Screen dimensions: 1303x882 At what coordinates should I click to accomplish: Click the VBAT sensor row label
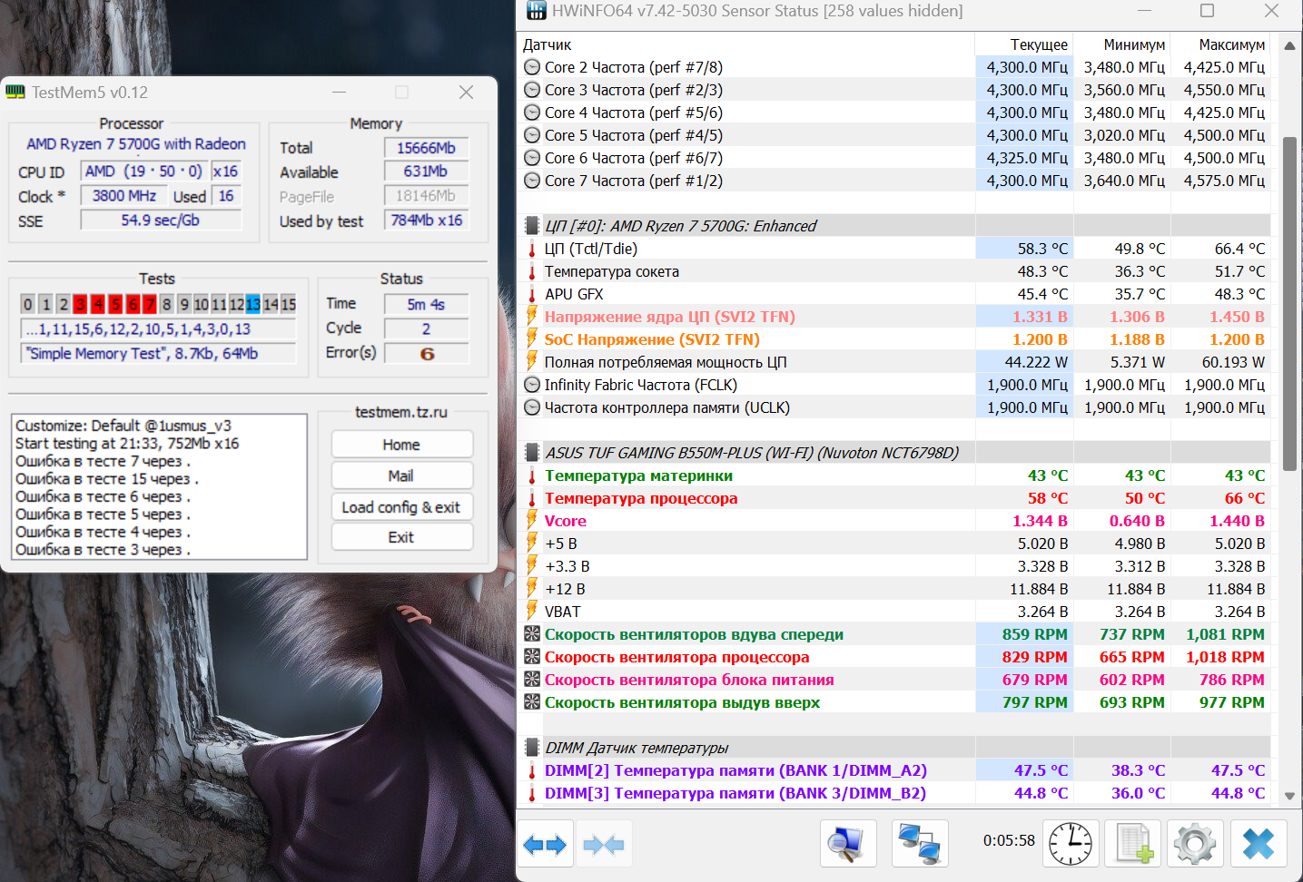pos(563,612)
